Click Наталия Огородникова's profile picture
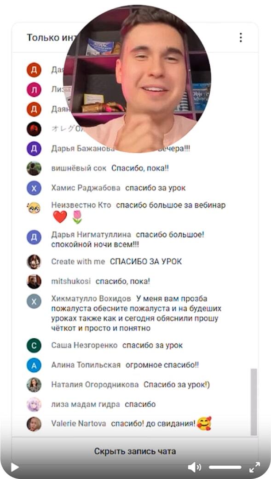The image size is (271, 479). tap(34, 385)
